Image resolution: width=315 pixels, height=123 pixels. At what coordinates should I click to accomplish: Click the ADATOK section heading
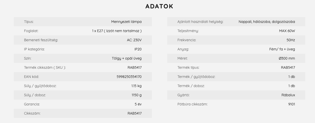[159, 6]
